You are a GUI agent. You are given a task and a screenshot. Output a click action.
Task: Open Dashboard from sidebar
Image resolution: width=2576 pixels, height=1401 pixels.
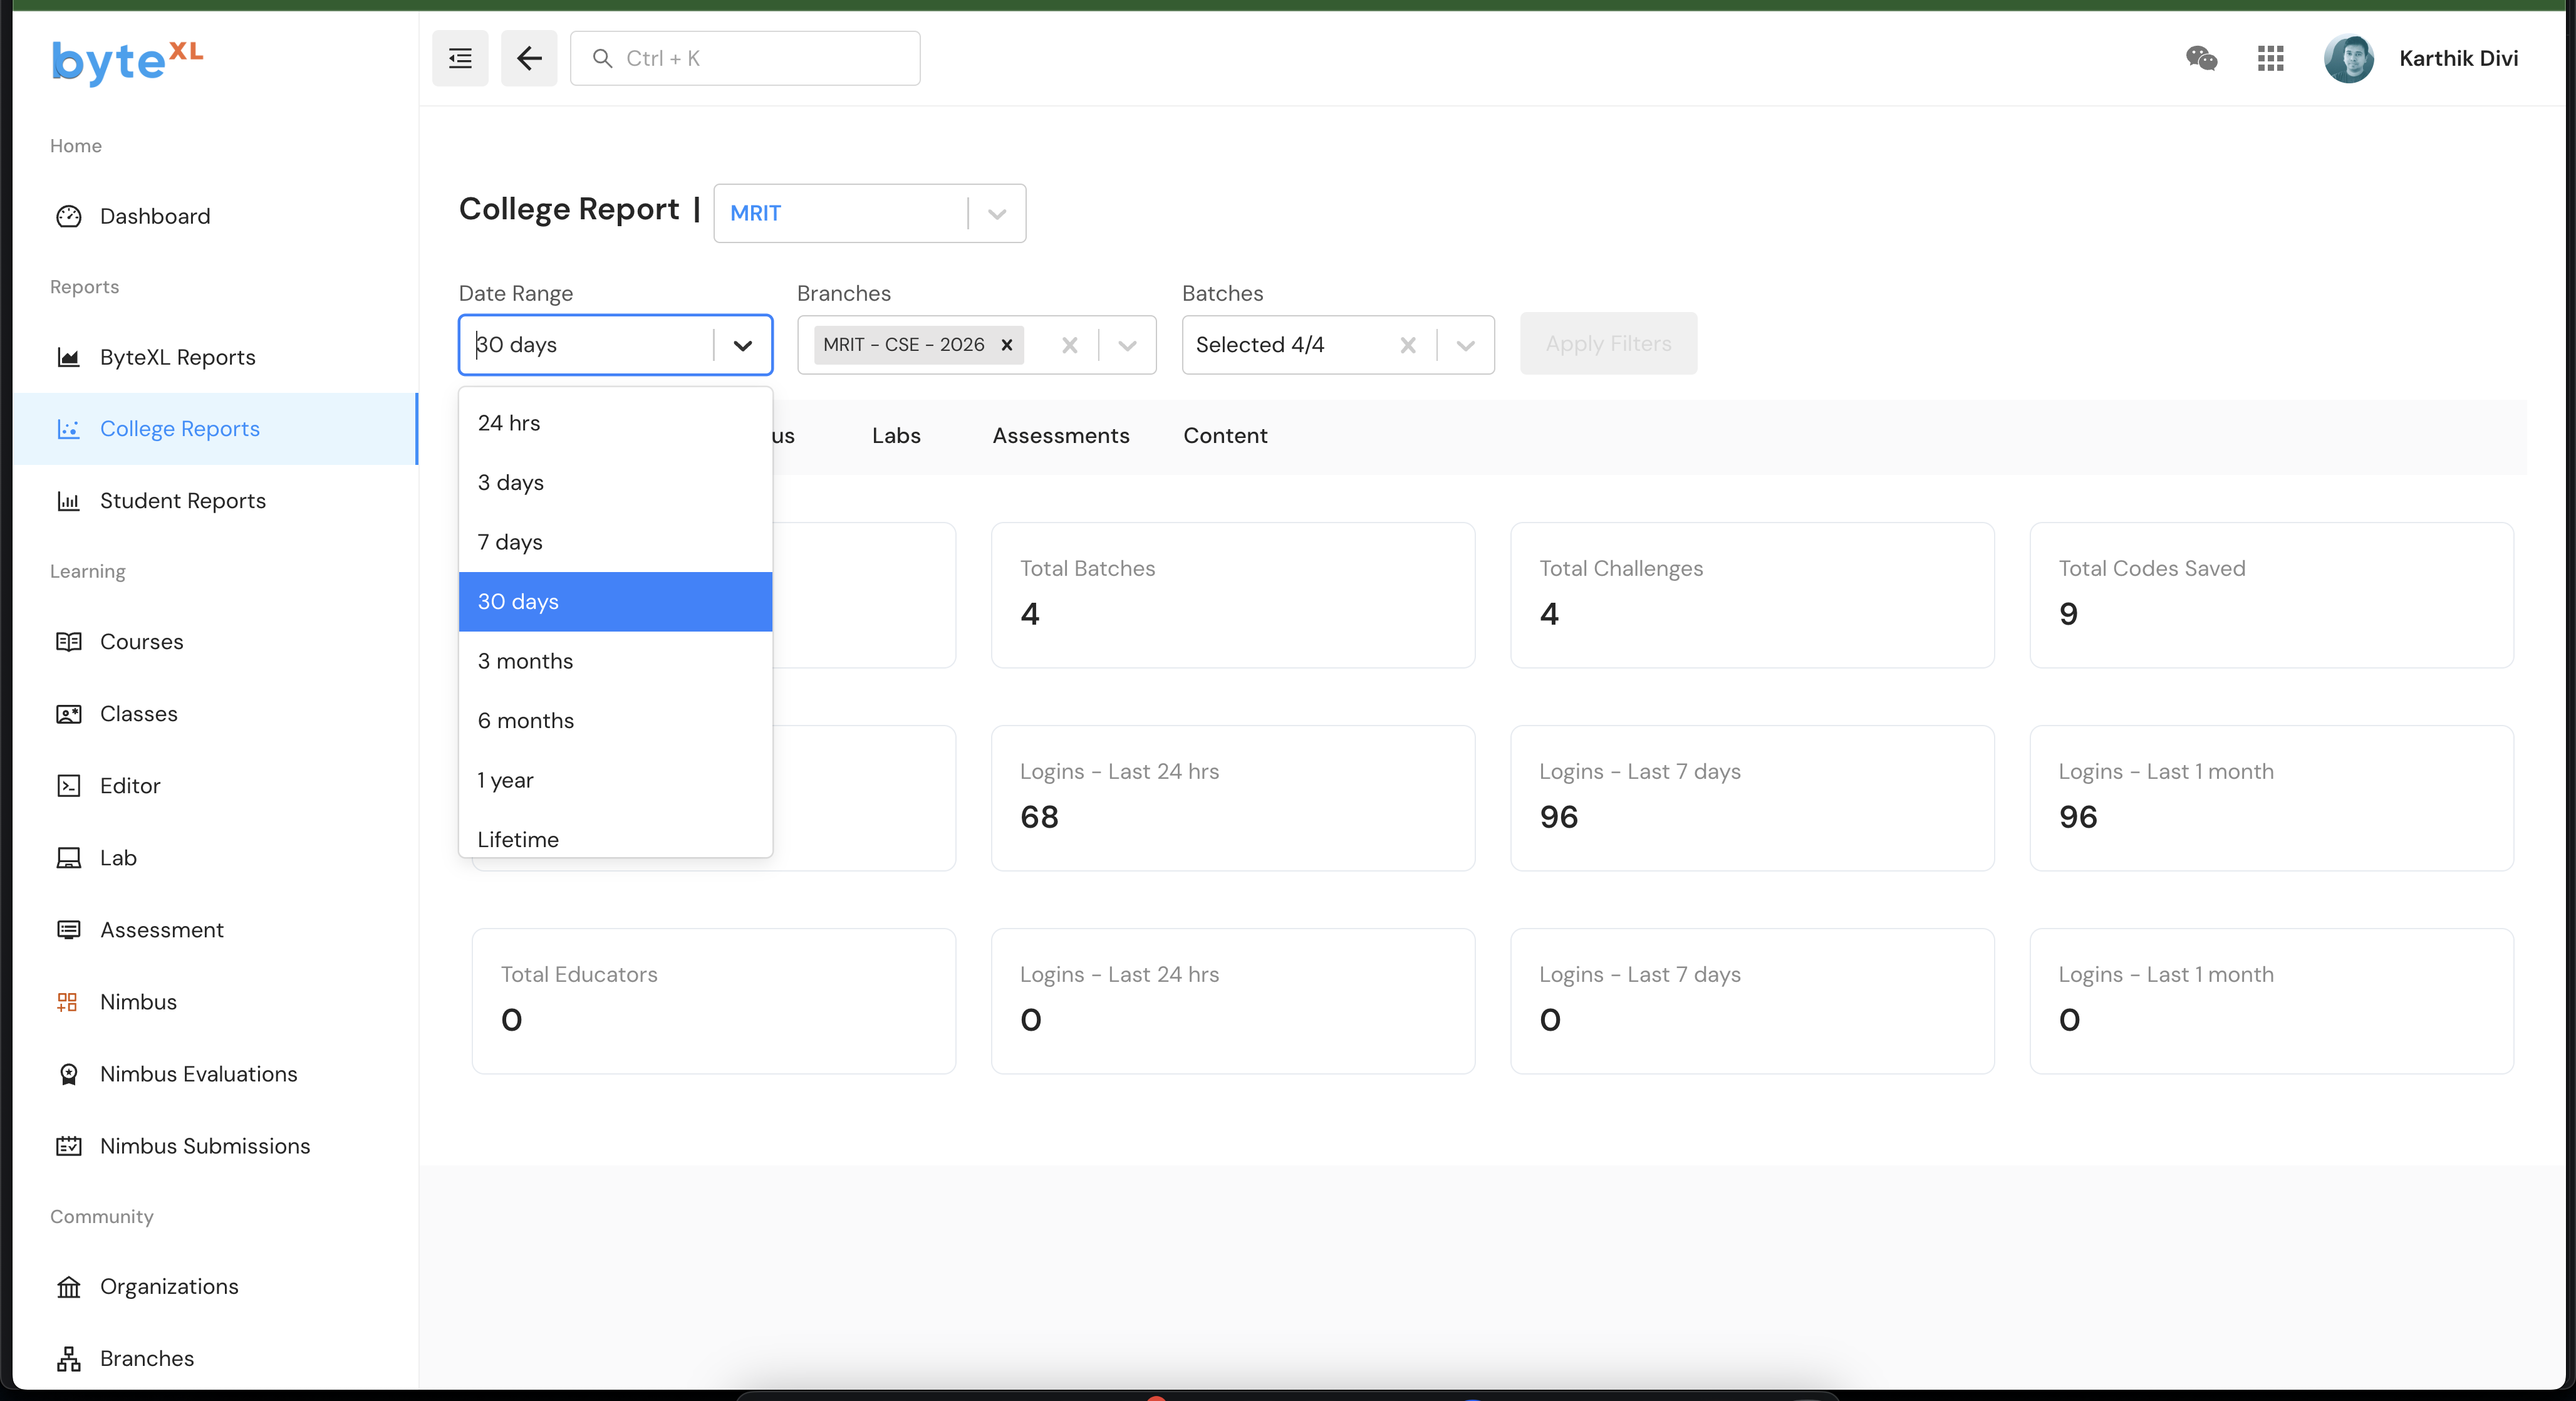(216, 216)
